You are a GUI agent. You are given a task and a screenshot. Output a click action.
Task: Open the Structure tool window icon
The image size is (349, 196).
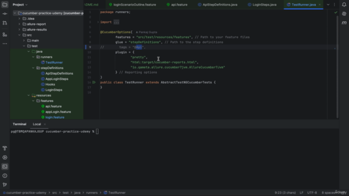[5, 35]
